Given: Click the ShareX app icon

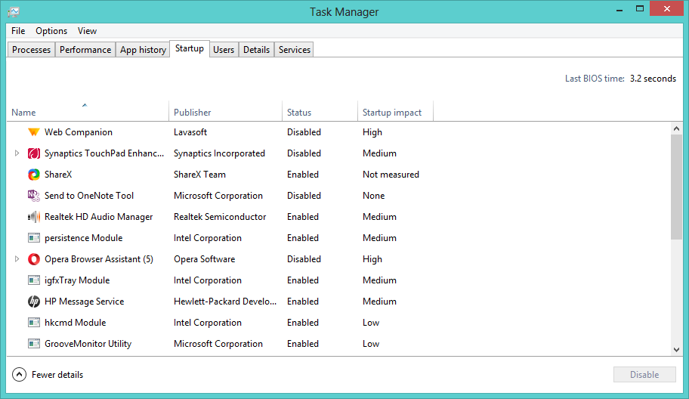Looking at the screenshot, I should pyautogui.click(x=33, y=175).
